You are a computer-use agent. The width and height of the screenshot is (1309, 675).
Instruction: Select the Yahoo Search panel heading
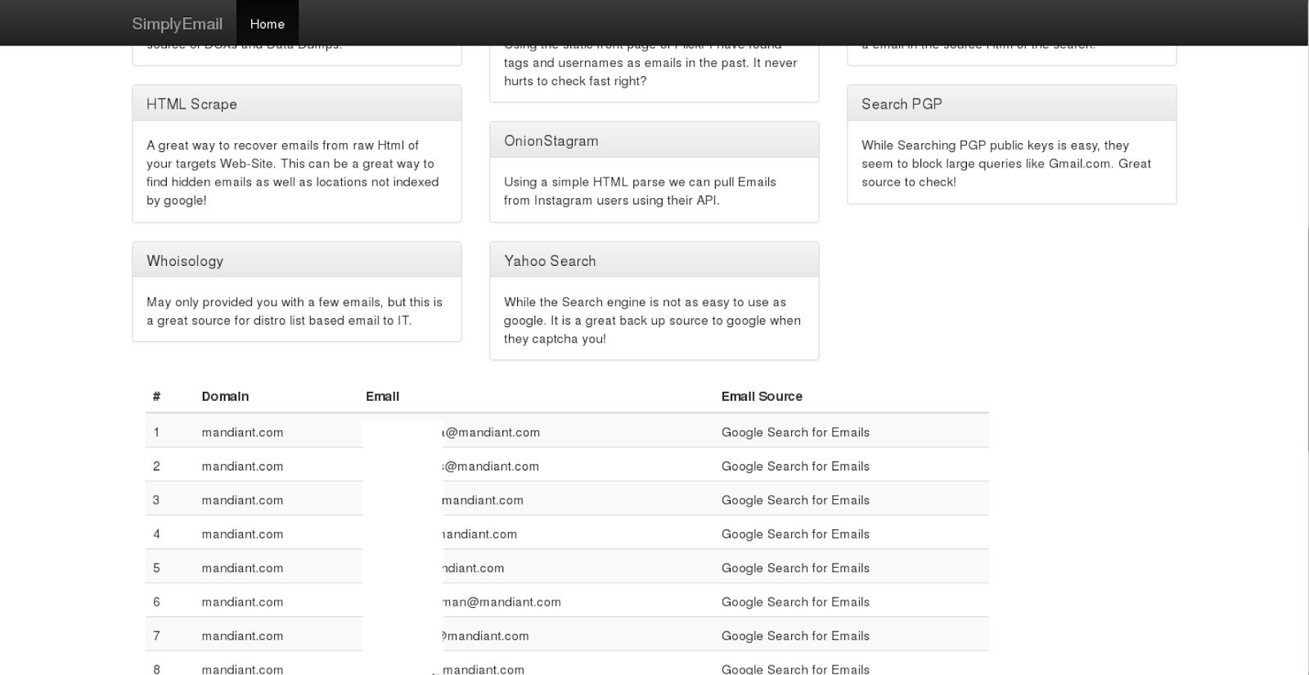coord(654,261)
